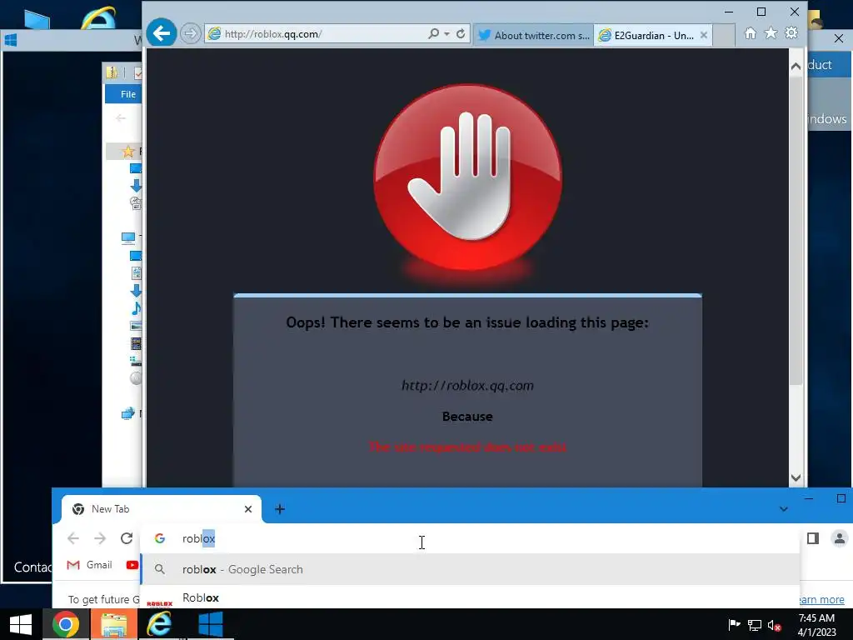Open a new blank IE tab
This screenshot has width=853, height=640.
click(724, 35)
